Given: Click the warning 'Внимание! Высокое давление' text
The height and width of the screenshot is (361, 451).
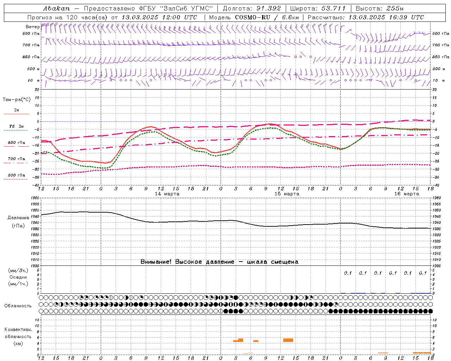Looking at the screenshot, I should (x=187, y=262).
